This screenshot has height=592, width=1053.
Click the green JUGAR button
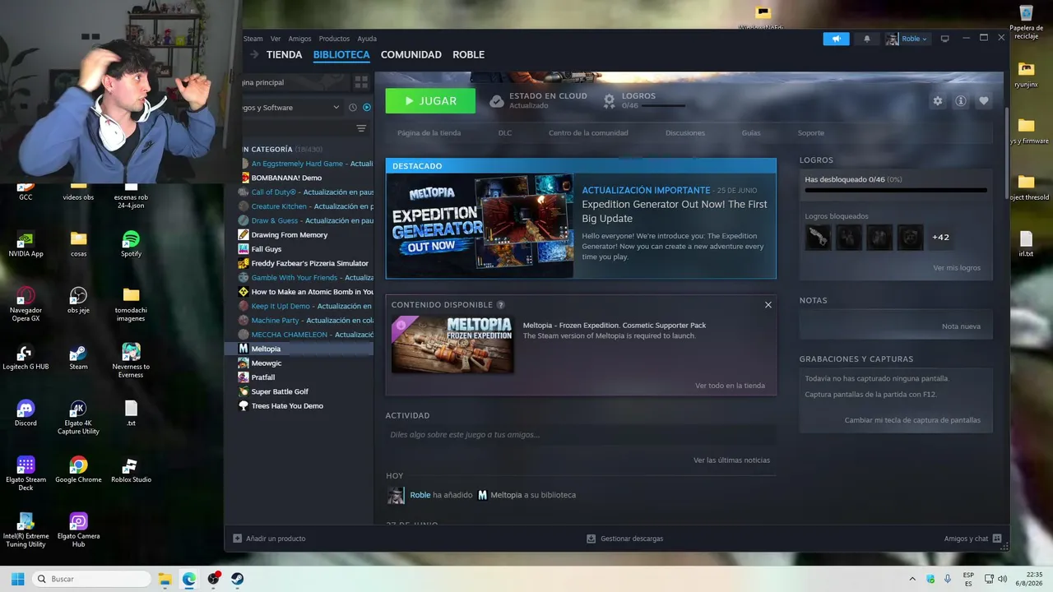430,101
